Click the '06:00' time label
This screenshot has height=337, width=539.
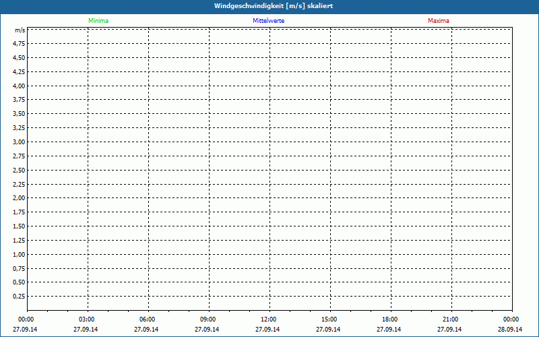[x=148, y=319]
